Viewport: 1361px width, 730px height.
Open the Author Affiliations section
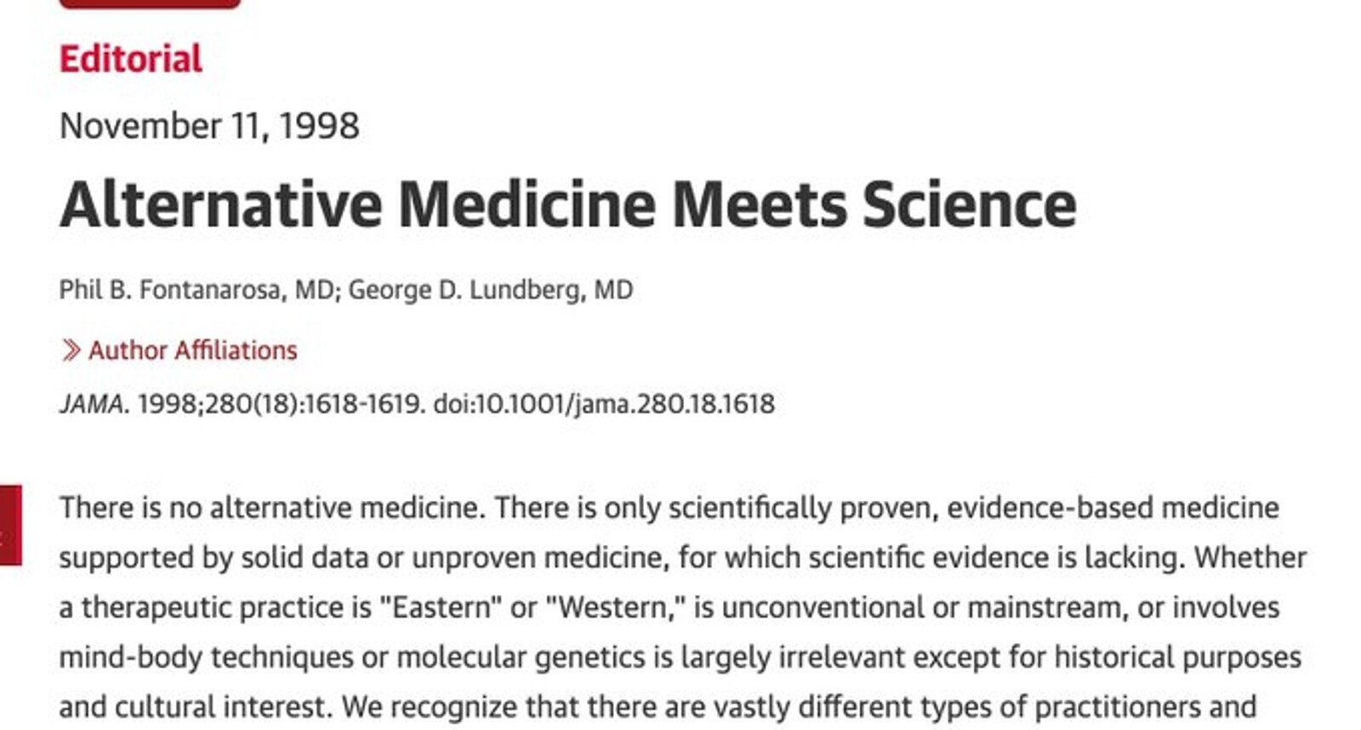tap(192, 351)
